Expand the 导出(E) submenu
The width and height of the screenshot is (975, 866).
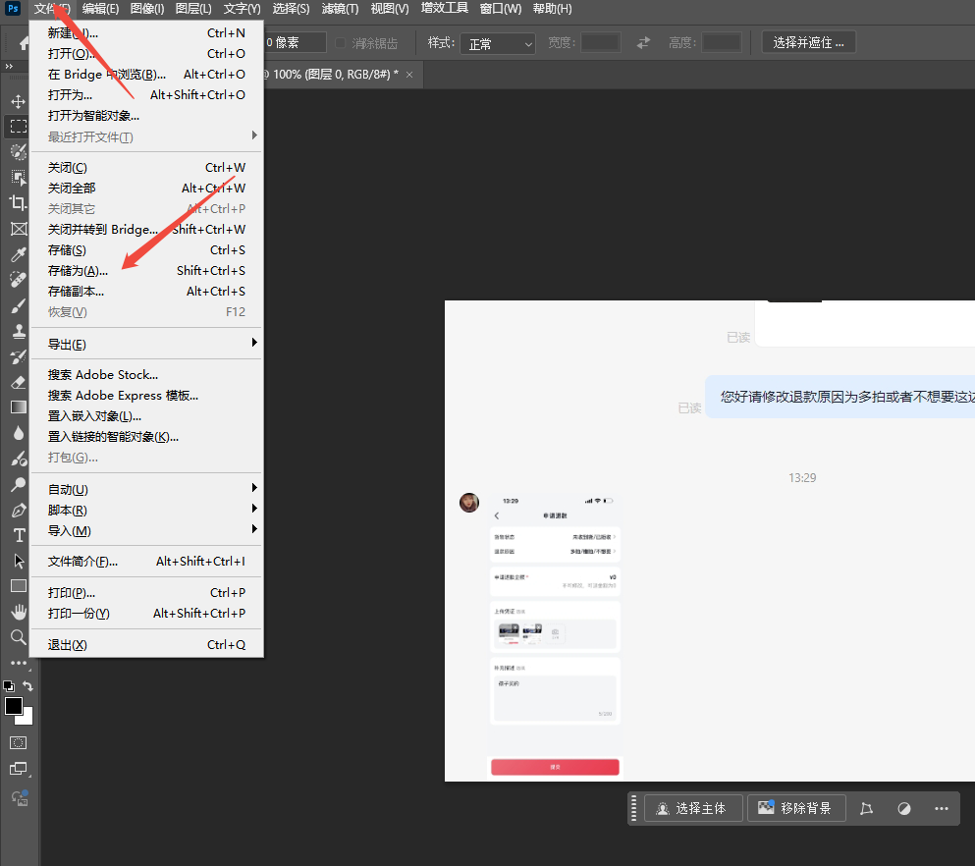pyautogui.click(x=147, y=344)
